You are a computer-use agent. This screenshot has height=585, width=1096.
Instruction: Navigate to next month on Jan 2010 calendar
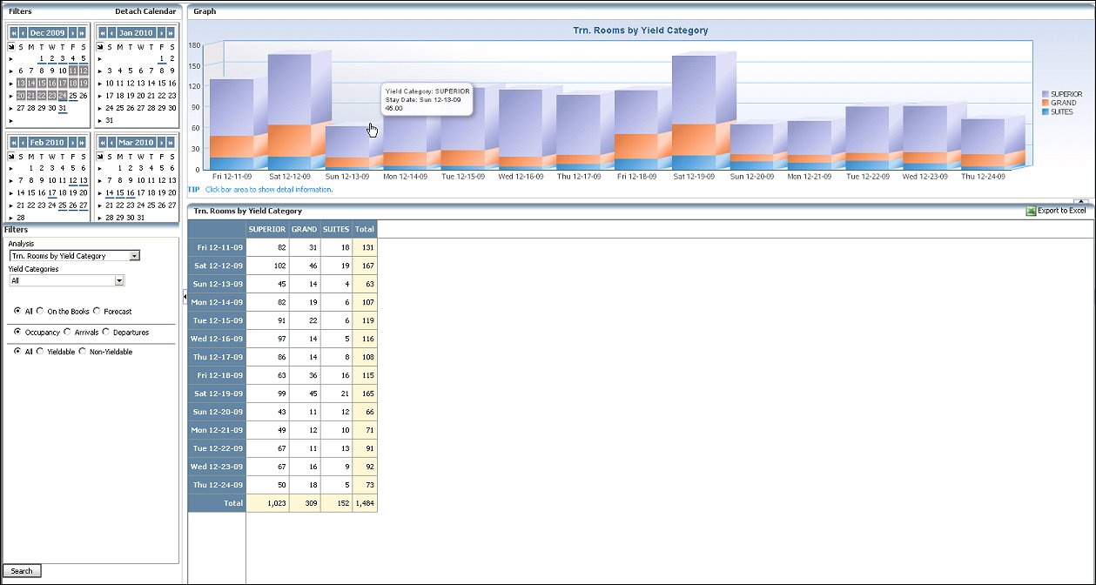click(x=162, y=33)
